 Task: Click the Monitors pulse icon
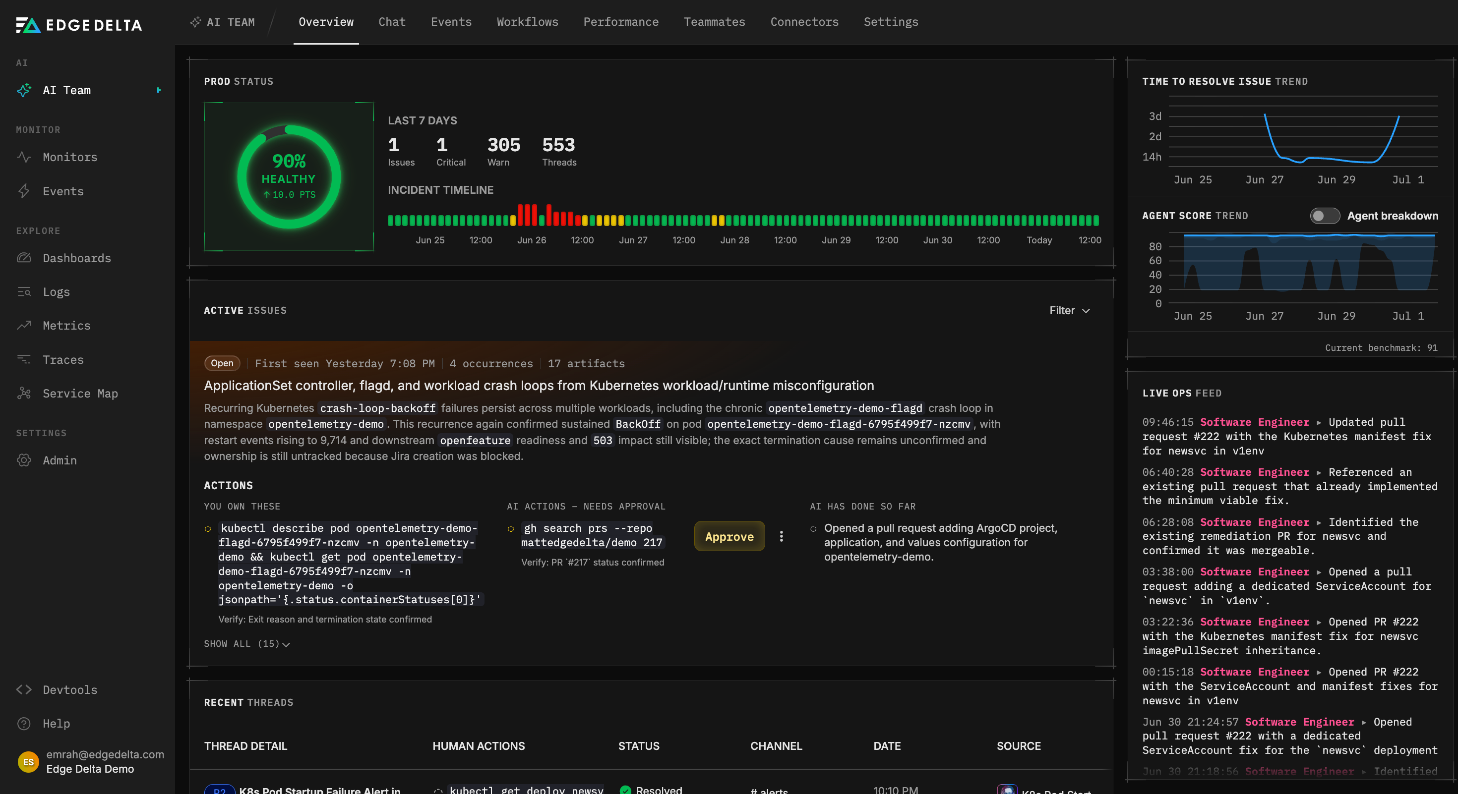point(24,157)
